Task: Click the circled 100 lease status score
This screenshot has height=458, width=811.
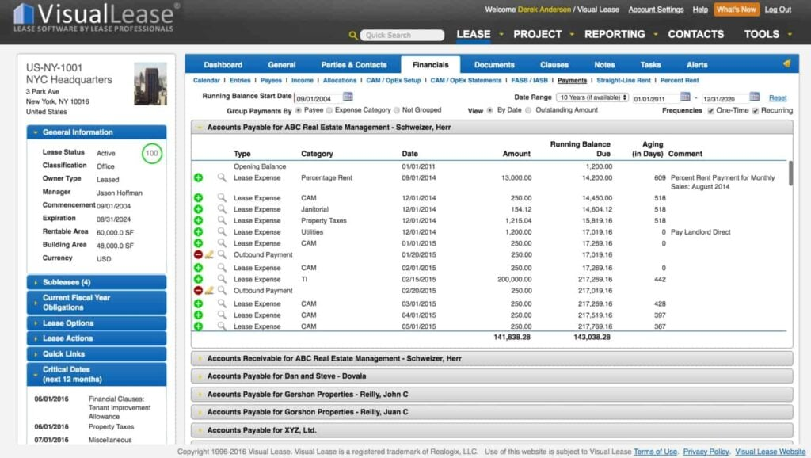Action: [x=151, y=153]
